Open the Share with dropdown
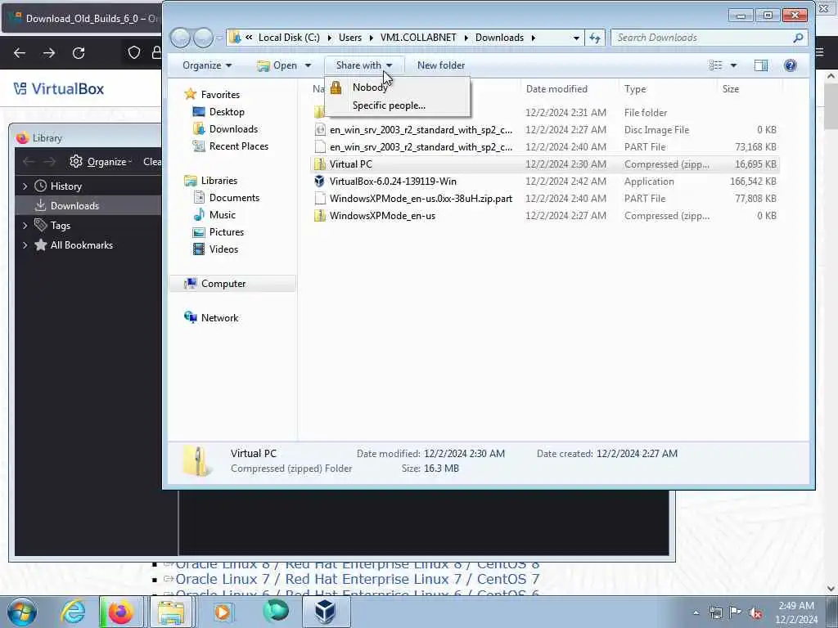Viewport: 838px width, 628px height. pos(364,65)
